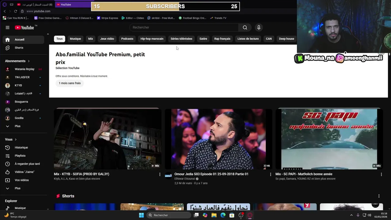Open the Opera GX menu icon
Viewport: 391px width, 220px height.
click(x=4, y=5)
